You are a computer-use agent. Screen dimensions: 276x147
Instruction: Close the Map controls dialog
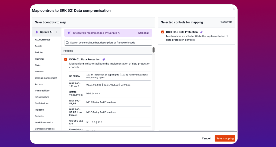pyautogui.click(x=234, y=9)
